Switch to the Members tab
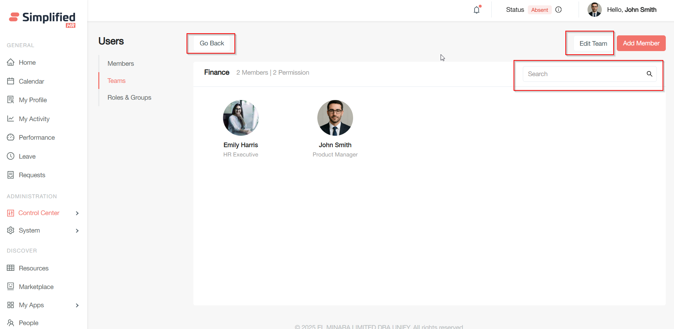Screen dimensions: 674x329 (x=121, y=64)
